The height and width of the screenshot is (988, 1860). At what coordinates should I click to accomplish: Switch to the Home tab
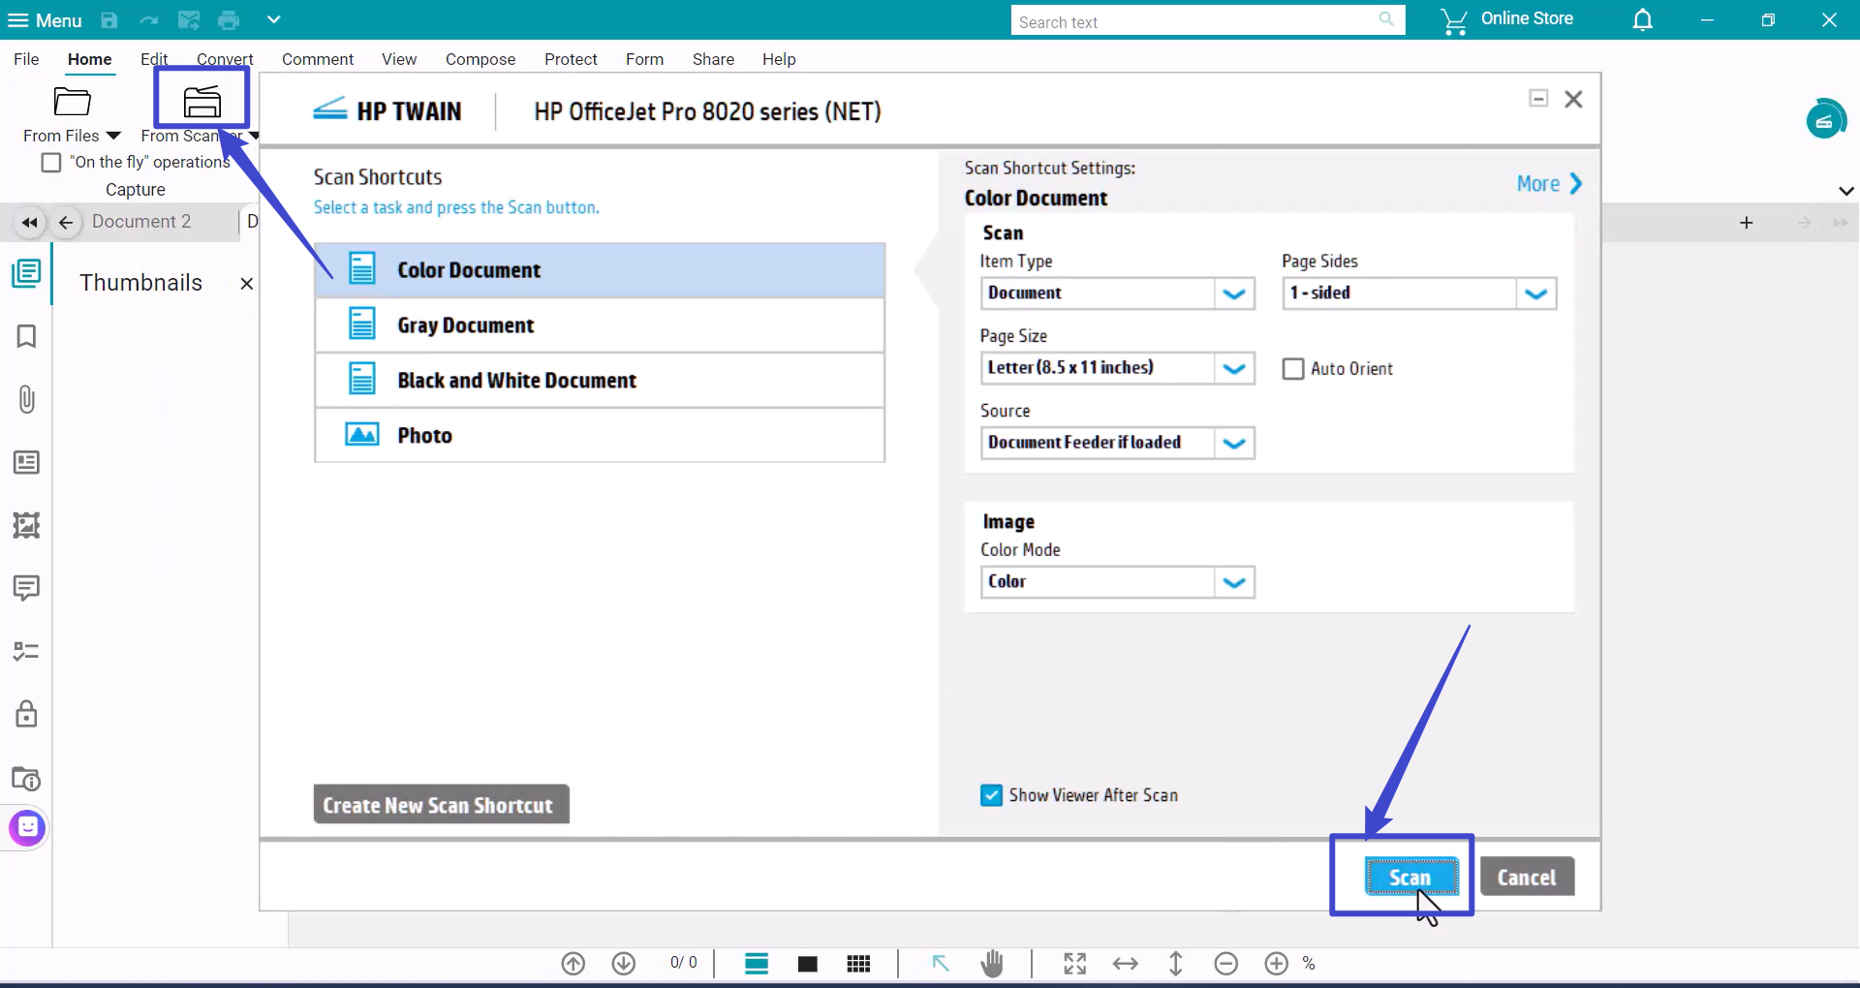pyautogui.click(x=89, y=59)
